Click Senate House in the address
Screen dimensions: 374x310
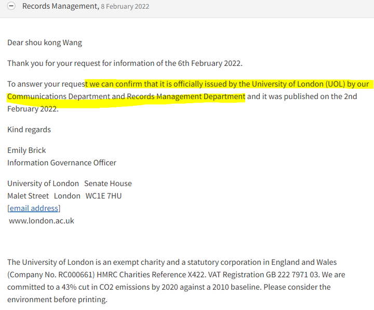coord(108,184)
